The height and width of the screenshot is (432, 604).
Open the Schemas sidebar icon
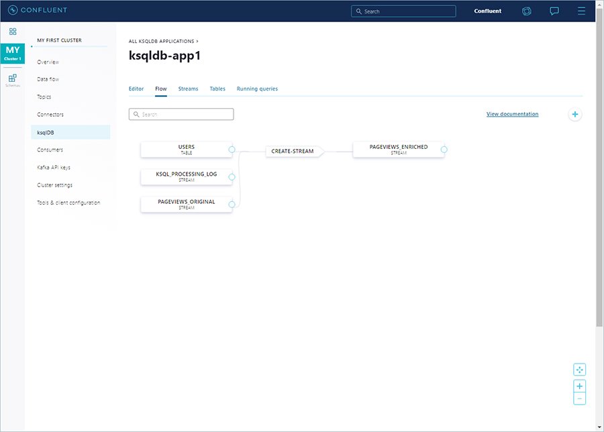(x=12, y=77)
